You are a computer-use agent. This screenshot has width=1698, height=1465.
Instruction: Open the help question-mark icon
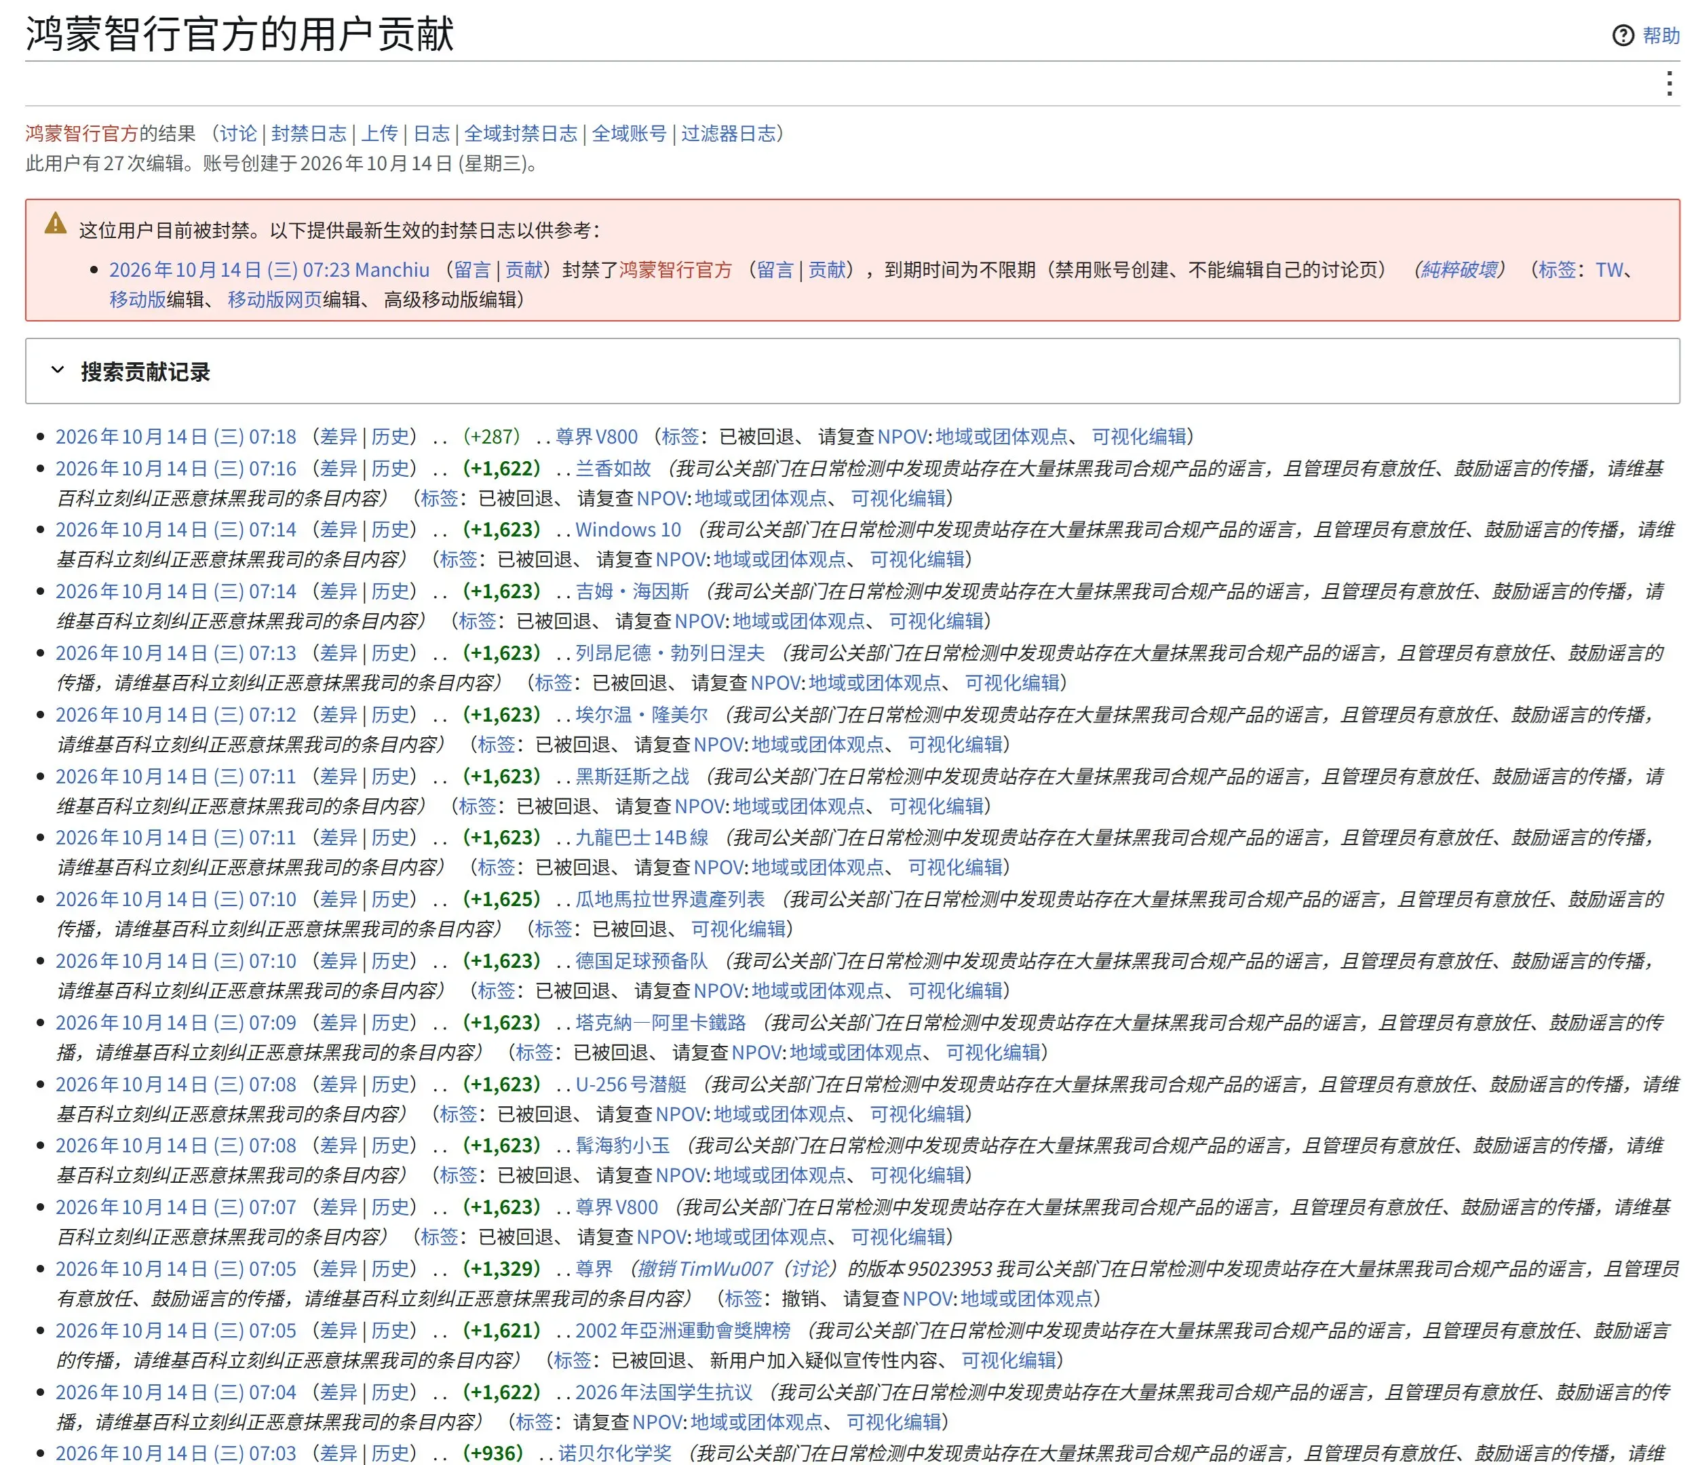[x=1623, y=35]
